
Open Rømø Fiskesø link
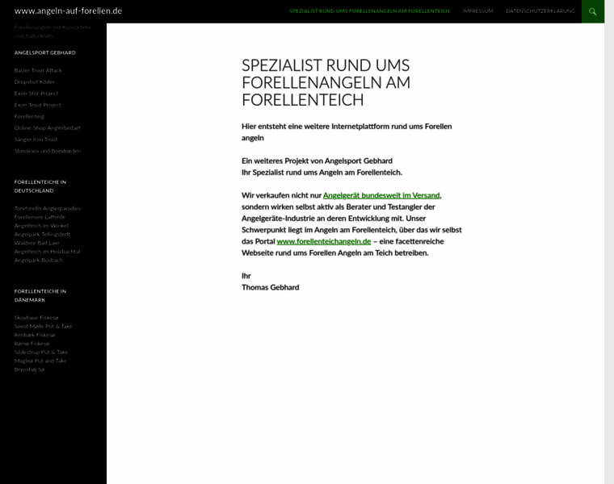pyautogui.click(x=32, y=344)
